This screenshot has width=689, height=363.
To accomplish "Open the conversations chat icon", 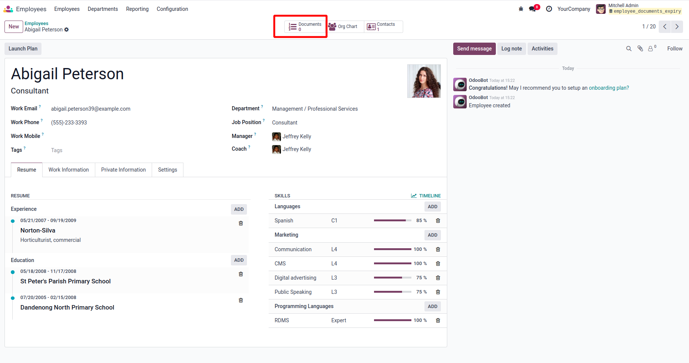I will click(533, 9).
